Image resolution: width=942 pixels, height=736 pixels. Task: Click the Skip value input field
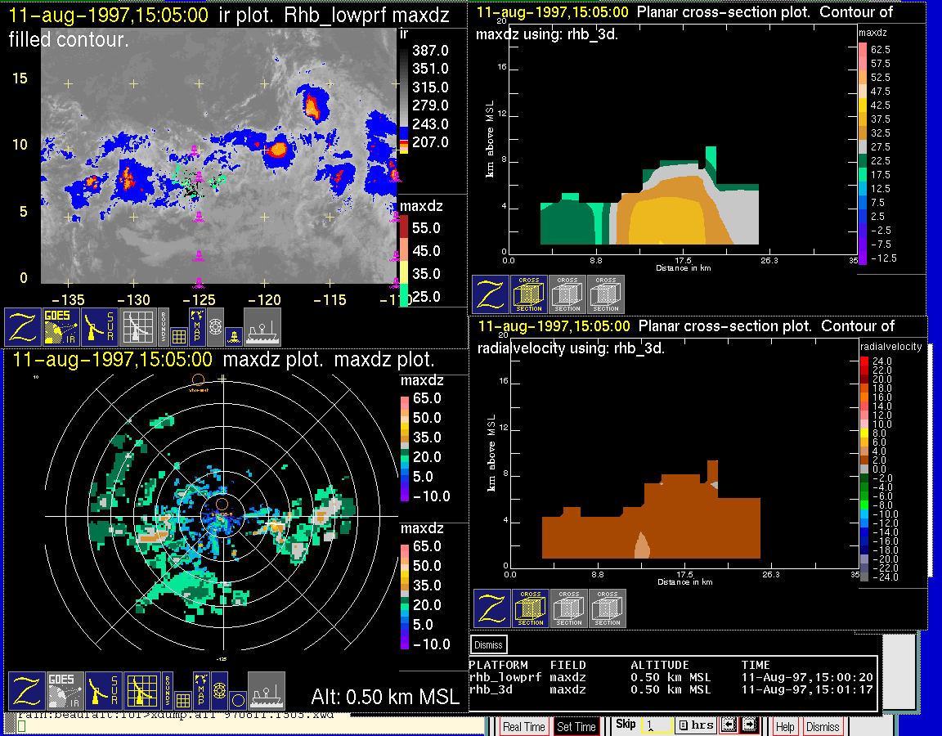(656, 725)
